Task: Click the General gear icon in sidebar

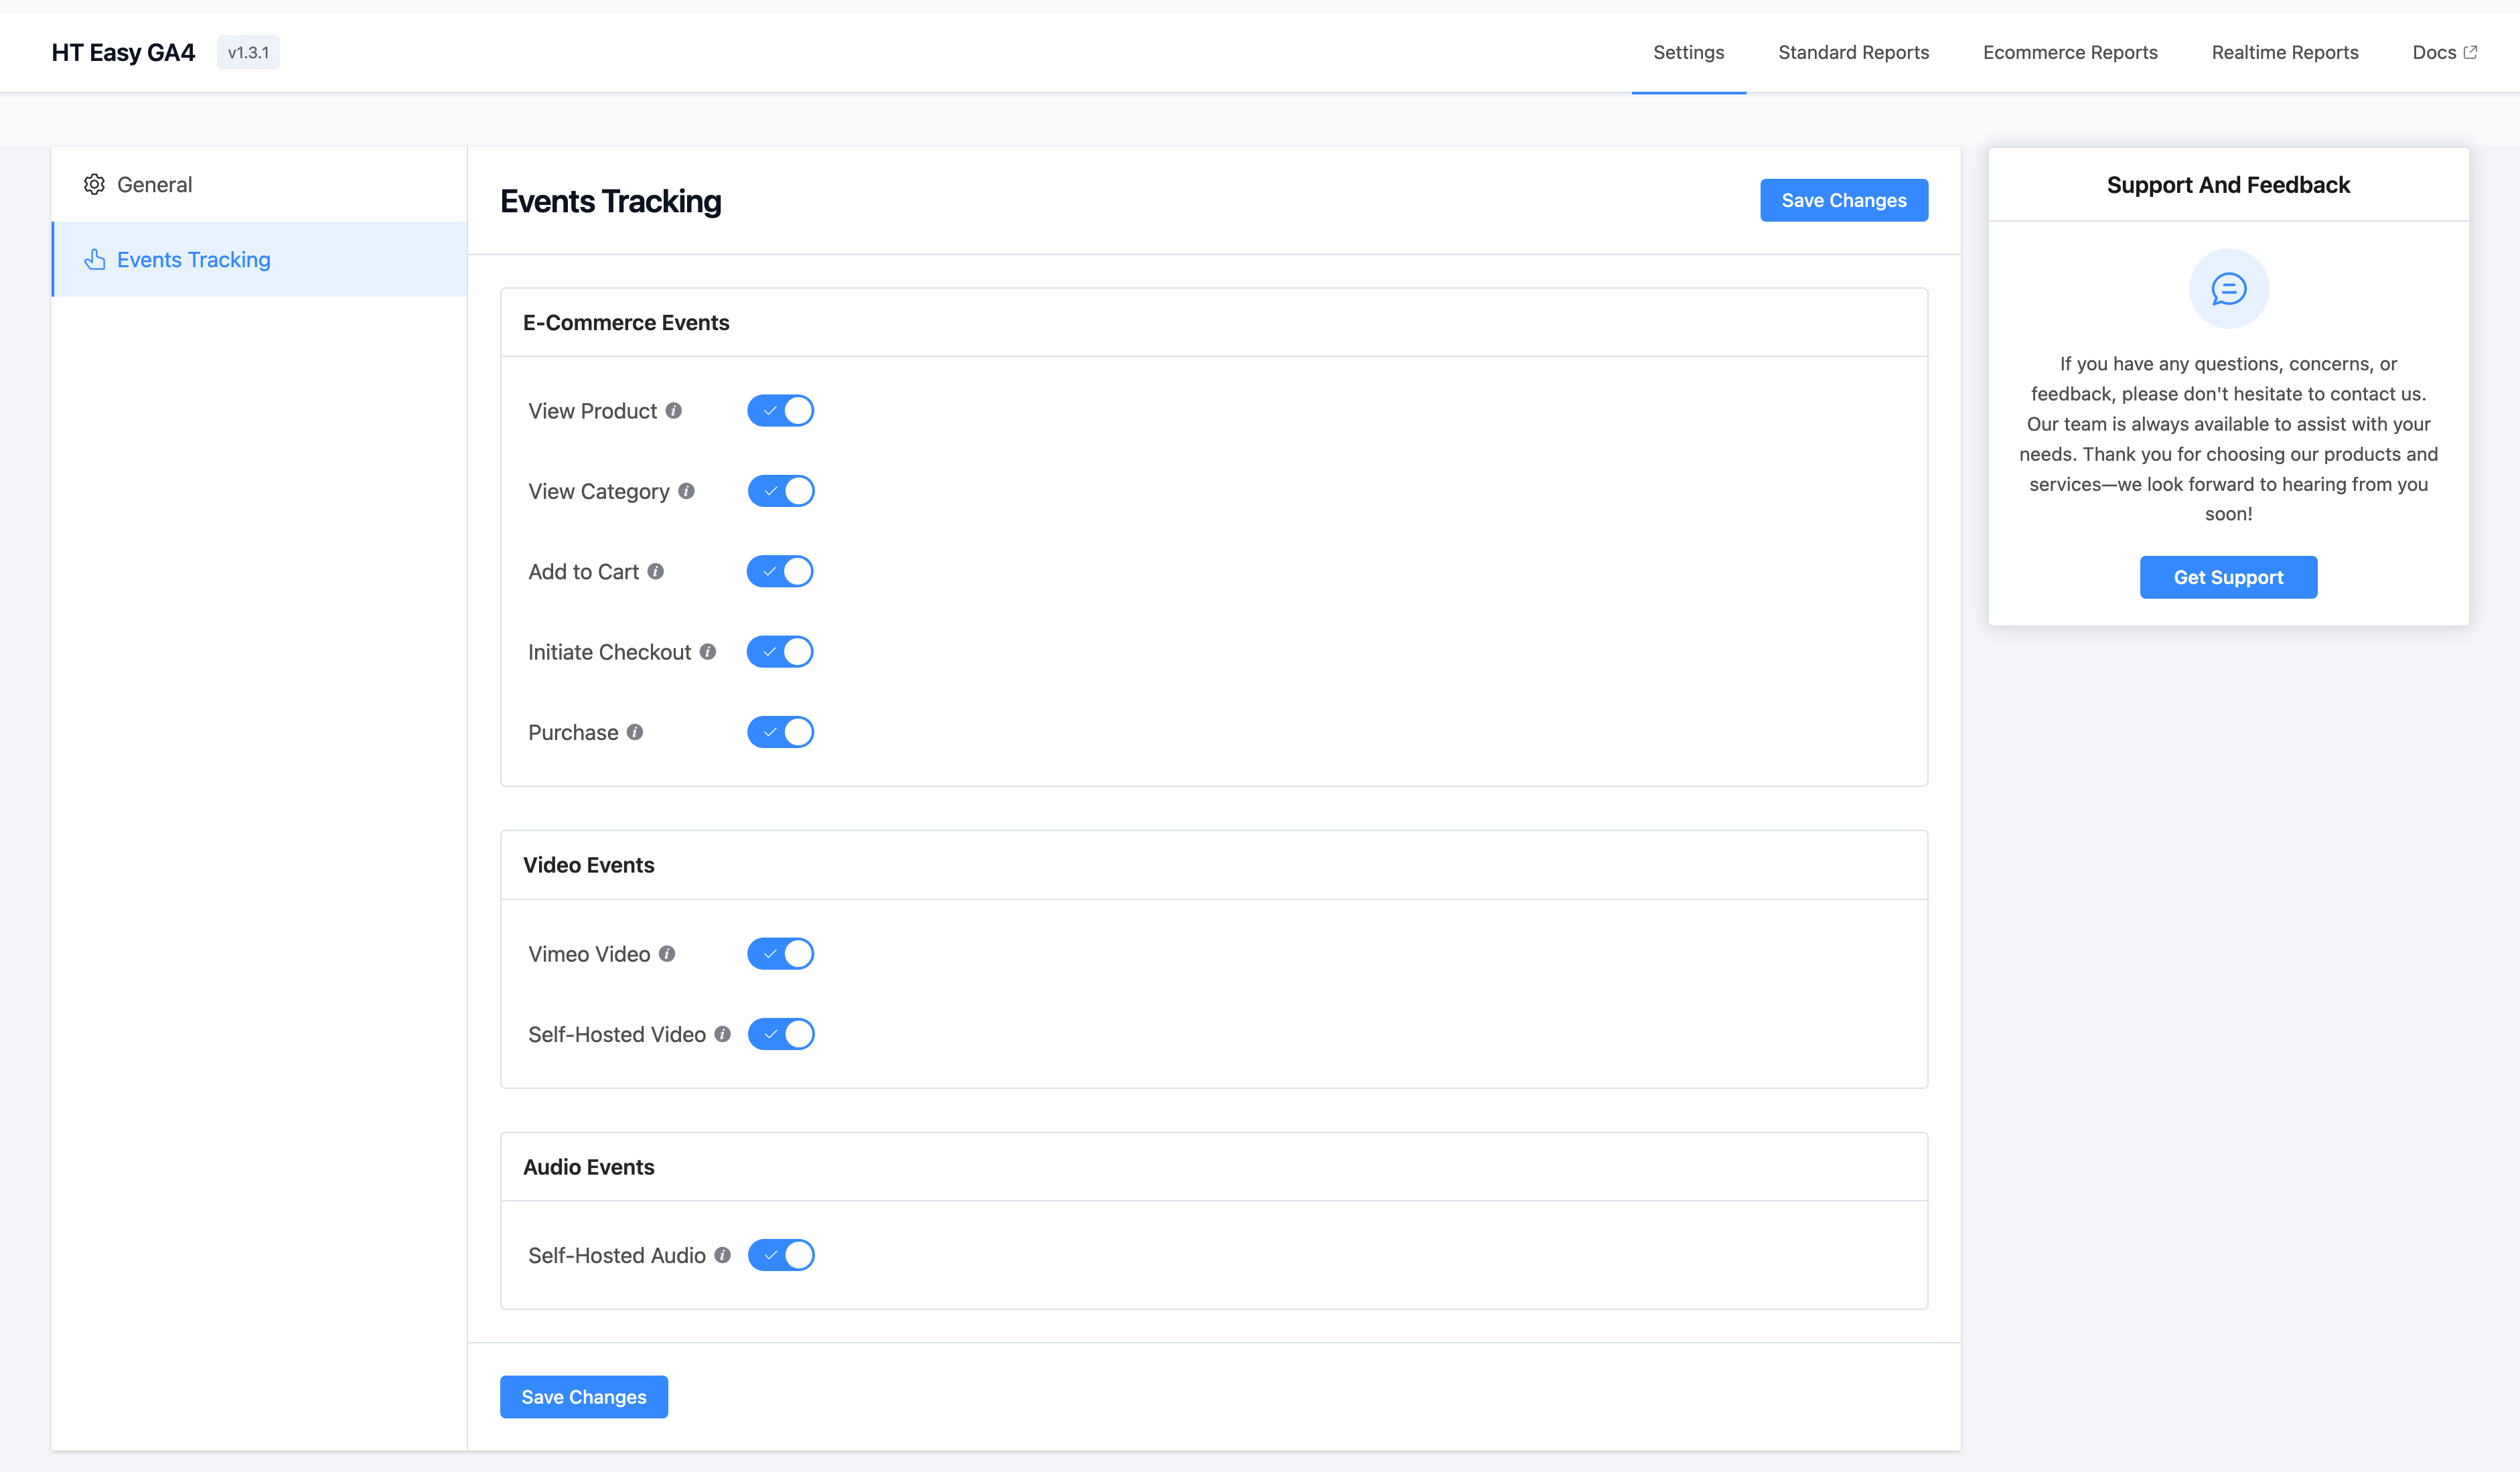Action: (x=94, y=184)
